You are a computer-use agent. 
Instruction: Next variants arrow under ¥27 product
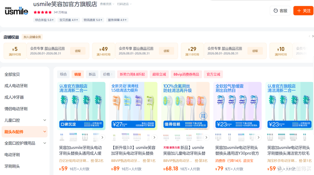pos(154,137)
